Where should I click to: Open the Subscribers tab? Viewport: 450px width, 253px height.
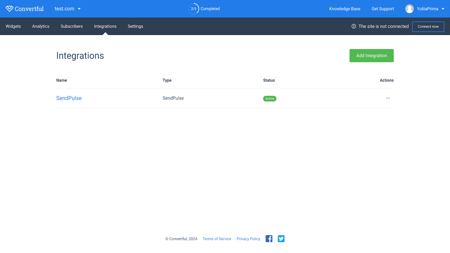click(72, 26)
